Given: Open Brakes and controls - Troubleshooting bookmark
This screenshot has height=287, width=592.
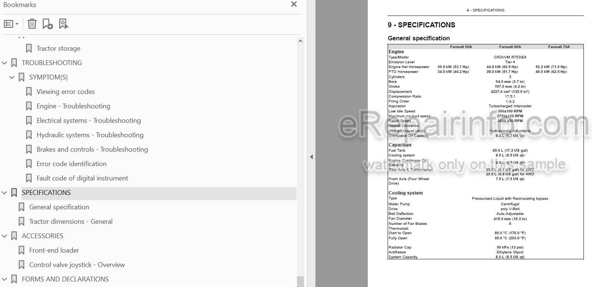Looking at the screenshot, I should [x=92, y=149].
